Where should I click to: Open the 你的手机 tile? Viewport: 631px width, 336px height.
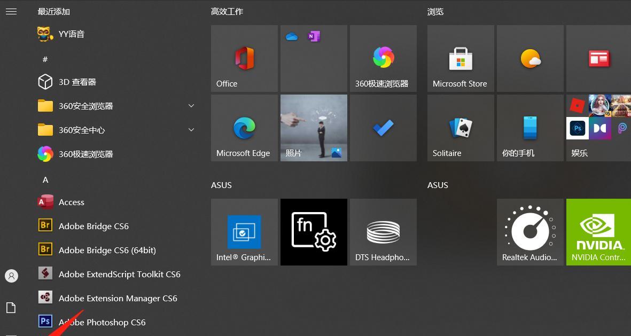pyautogui.click(x=531, y=128)
